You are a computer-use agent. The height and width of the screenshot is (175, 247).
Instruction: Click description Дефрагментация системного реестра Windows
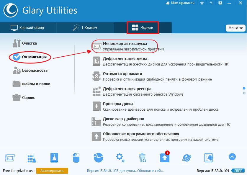coord(143,94)
